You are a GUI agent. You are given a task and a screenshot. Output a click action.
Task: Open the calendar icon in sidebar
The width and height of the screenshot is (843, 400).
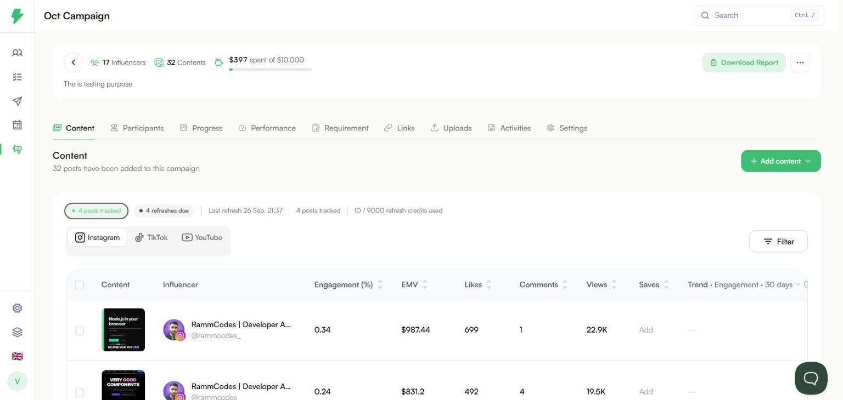pyautogui.click(x=18, y=125)
